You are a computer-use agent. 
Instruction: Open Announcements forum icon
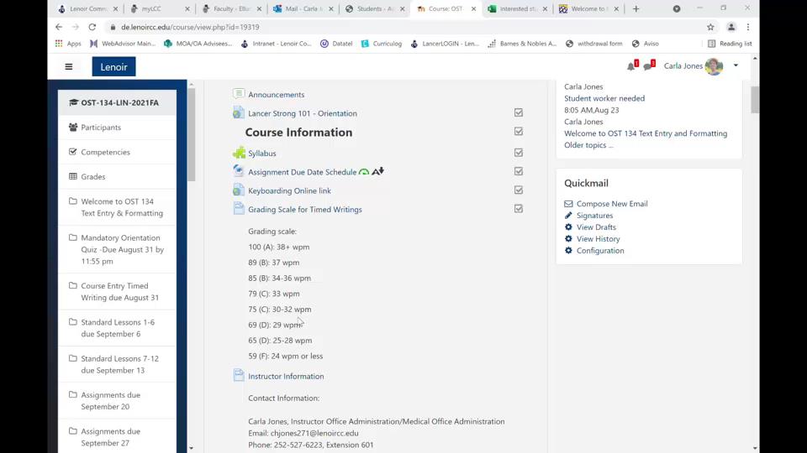tap(238, 94)
